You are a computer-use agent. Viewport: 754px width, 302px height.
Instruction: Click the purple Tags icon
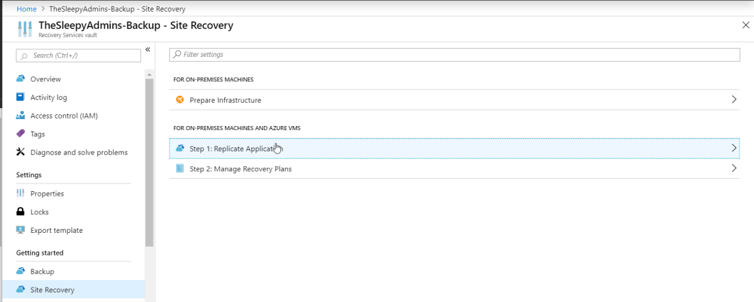click(21, 134)
